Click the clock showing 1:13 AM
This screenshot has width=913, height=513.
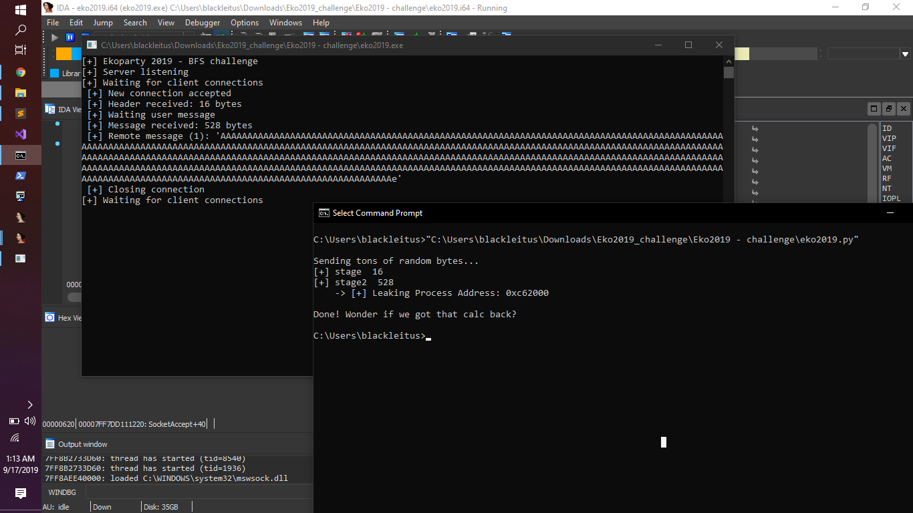(20, 459)
